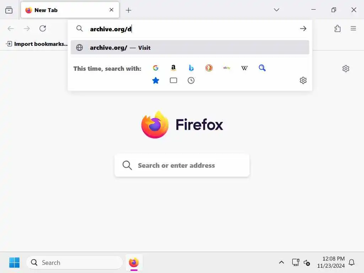Search this time with DuckDuckGo
Viewport: 364px width, 273px height.
209,68
